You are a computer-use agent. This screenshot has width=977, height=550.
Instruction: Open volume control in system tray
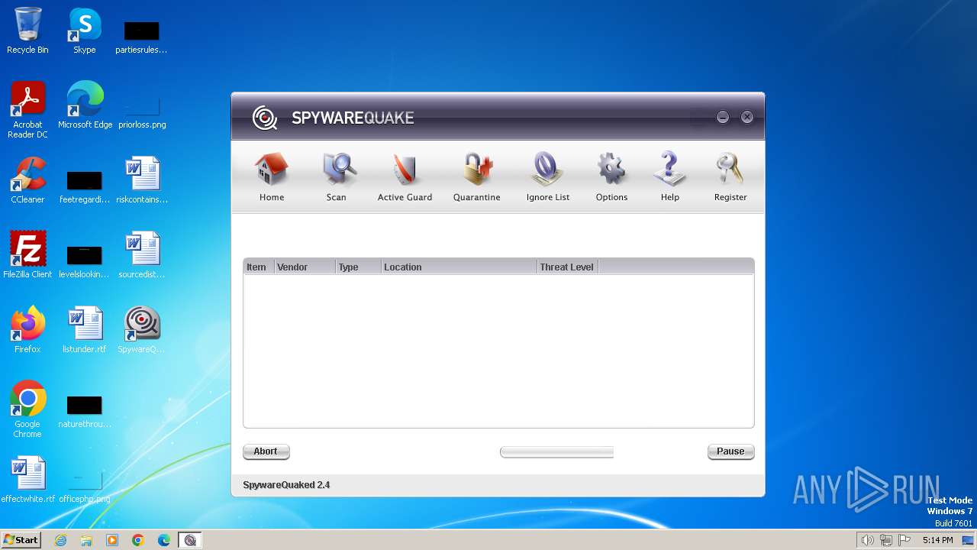click(867, 540)
